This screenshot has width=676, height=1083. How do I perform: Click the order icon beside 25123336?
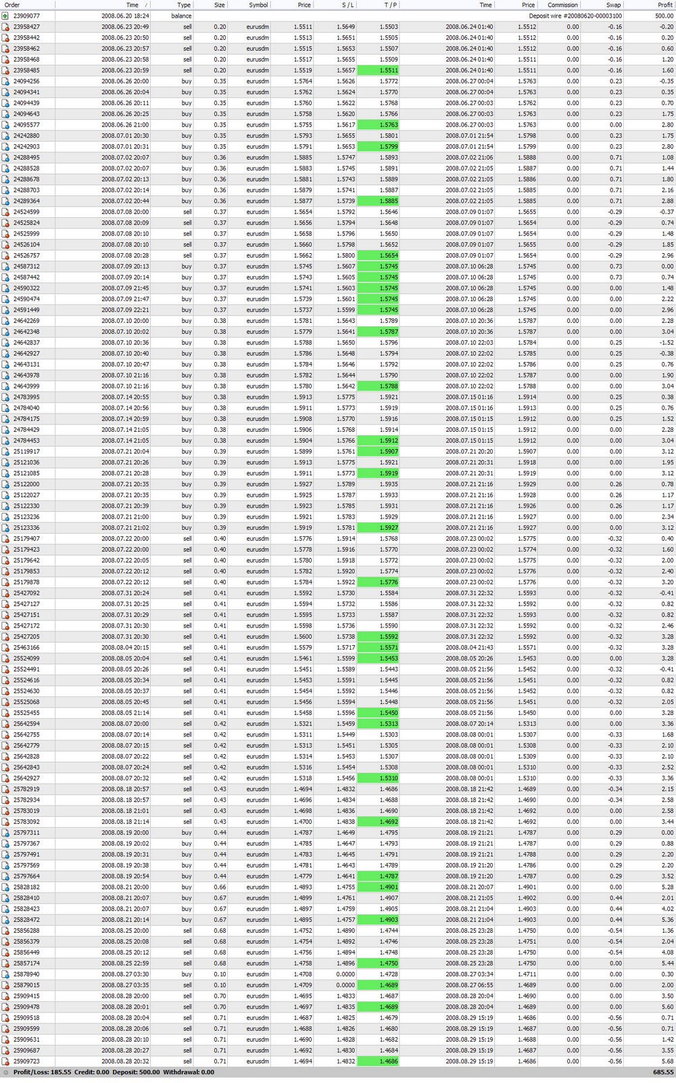click(5, 527)
